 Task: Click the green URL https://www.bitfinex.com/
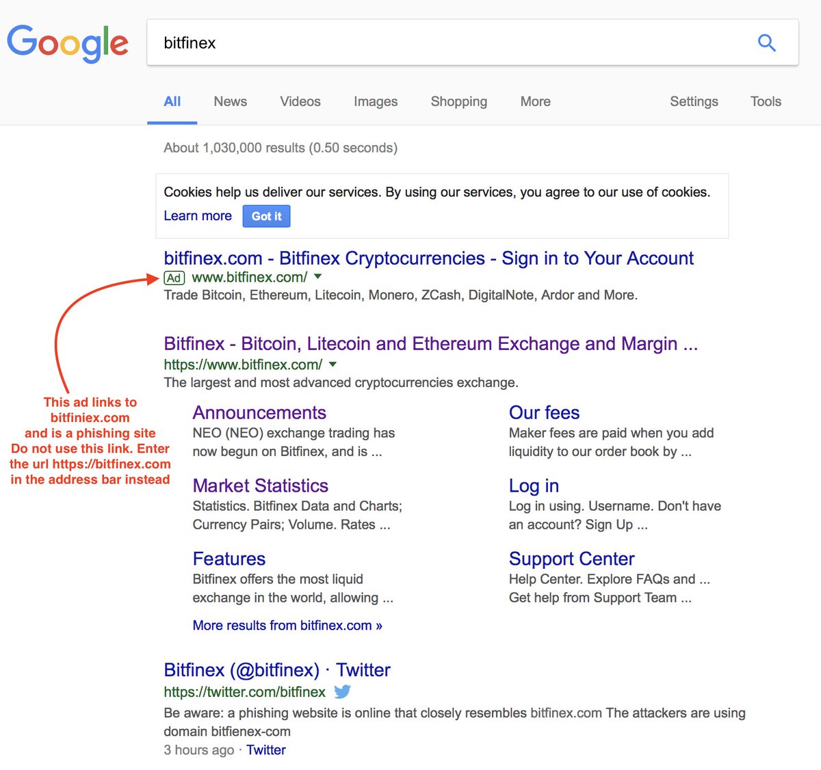[x=243, y=364]
